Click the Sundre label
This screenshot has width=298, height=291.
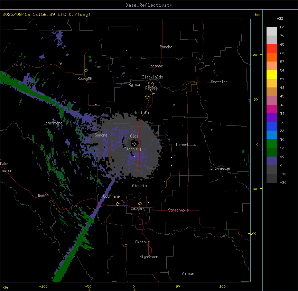click(101, 135)
